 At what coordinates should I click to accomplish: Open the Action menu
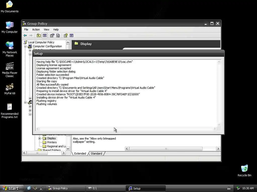(x=36, y=29)
